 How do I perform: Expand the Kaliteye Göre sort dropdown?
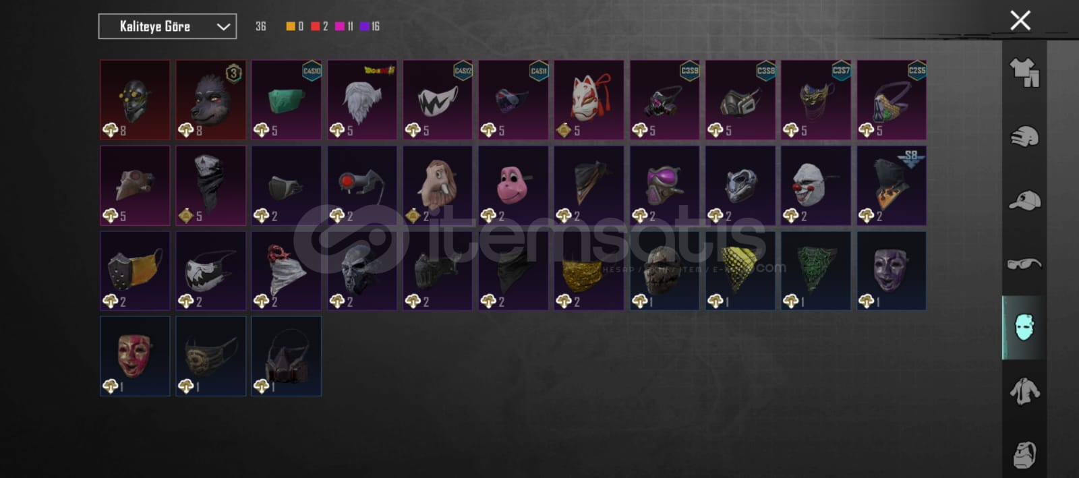[167, 26]
